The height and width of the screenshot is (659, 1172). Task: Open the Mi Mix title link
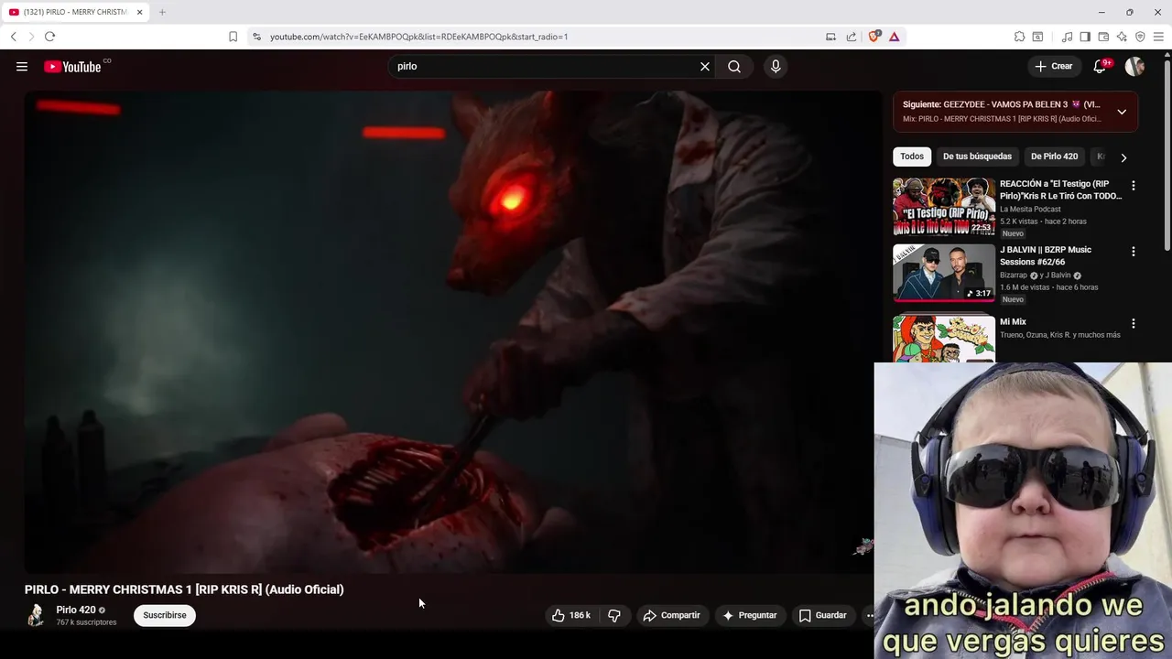click(1013, 322)
